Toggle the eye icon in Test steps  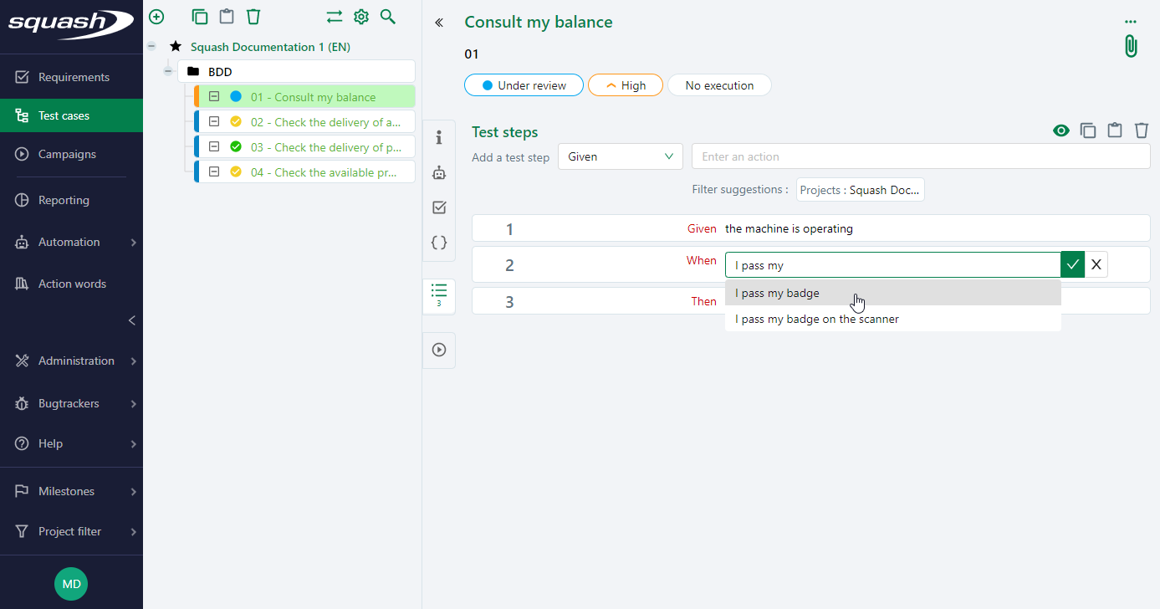(x=1061, y=130)
